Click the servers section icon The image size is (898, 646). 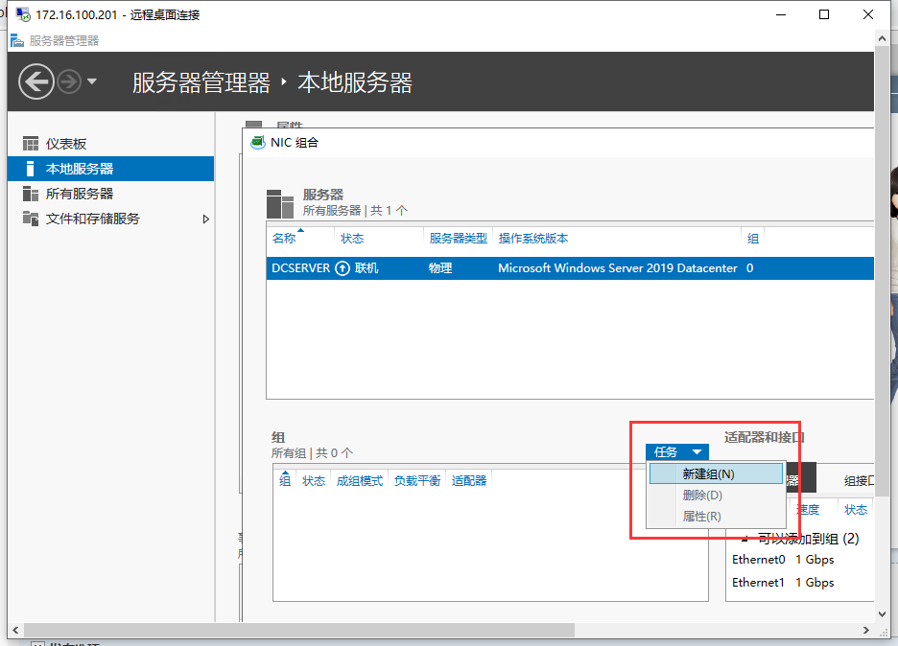280,204
